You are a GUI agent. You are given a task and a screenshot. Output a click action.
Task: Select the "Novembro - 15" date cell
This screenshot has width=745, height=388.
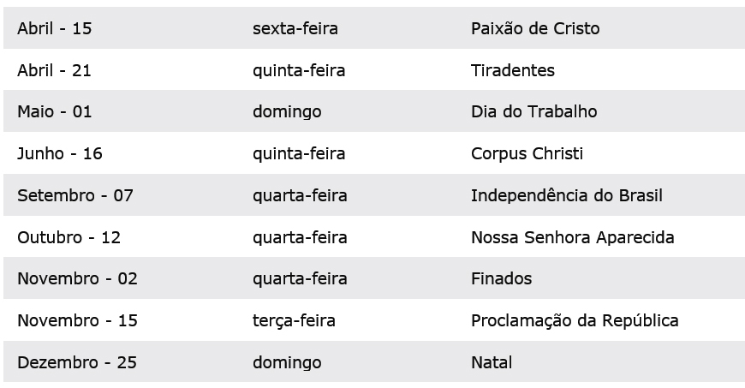[78, 320]
